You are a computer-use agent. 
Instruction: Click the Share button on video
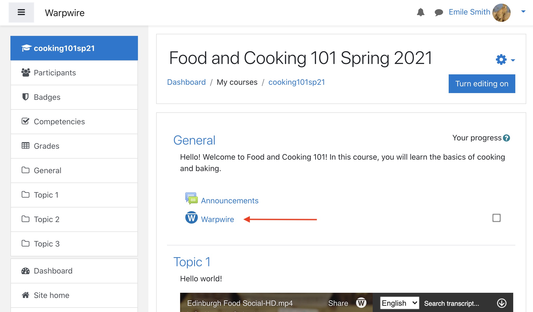(338, 303)
